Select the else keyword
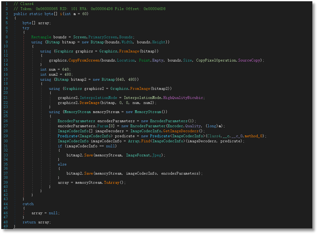 pos(62,164)
